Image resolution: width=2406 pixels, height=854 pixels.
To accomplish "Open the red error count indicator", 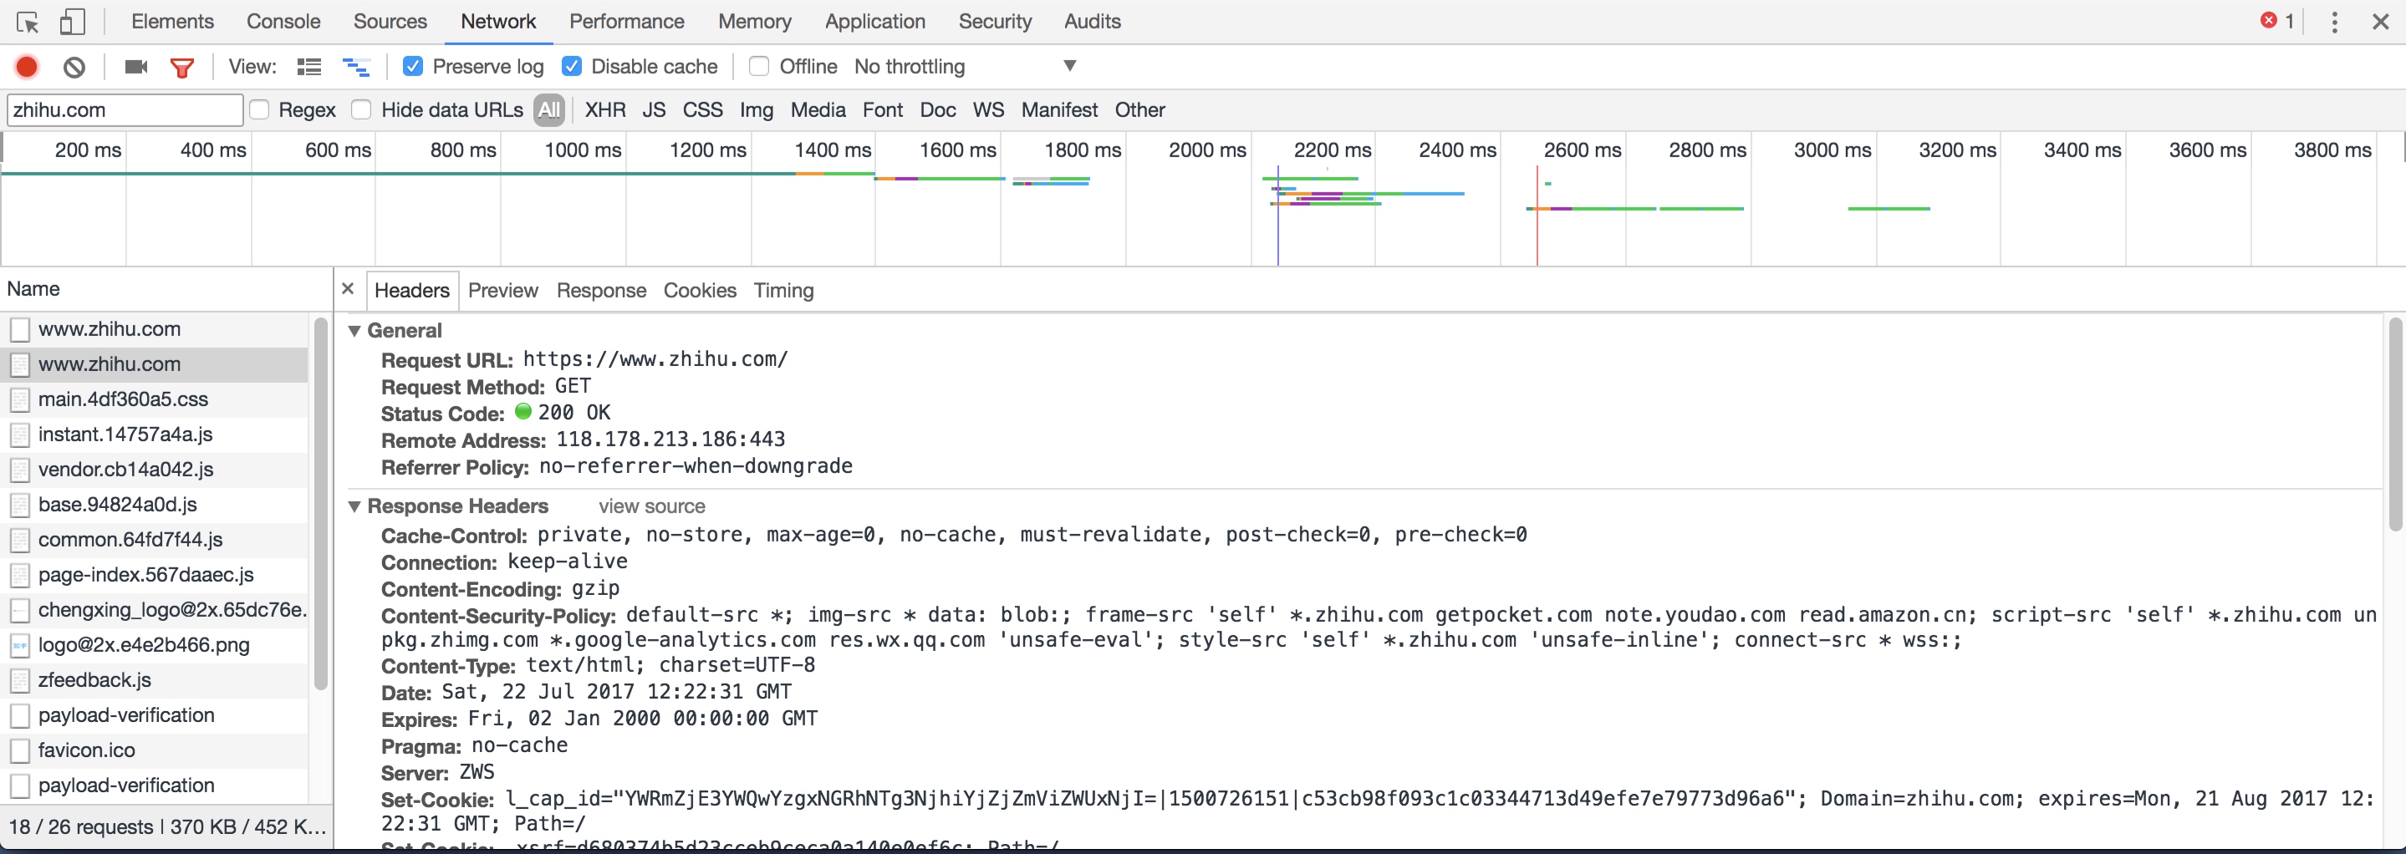I will coord(2277,21).
